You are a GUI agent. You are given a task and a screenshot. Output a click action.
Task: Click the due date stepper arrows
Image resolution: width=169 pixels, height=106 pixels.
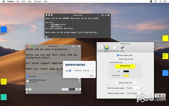(93, 71)
